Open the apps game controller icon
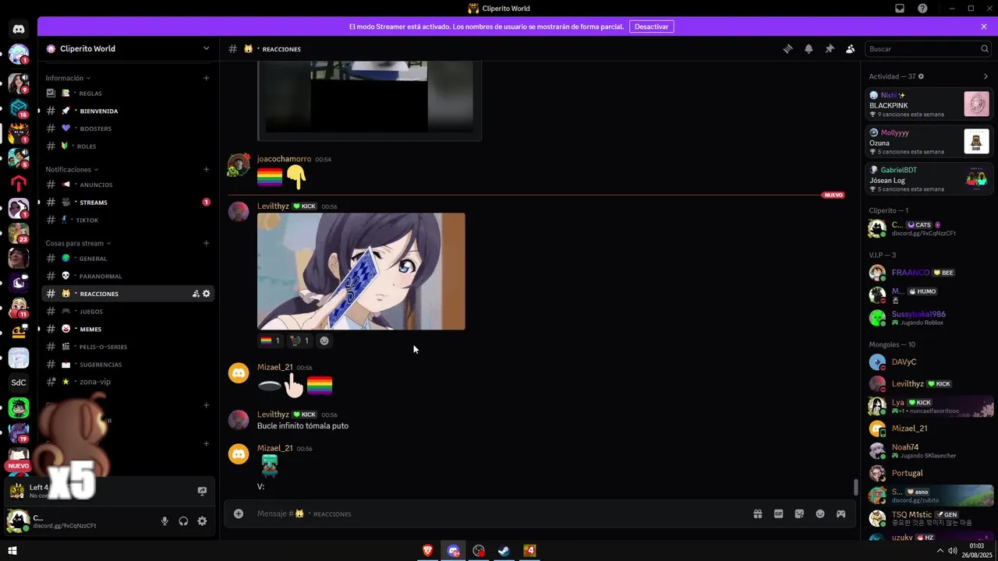The height and width of the screenshot is (561, 998). click(x=841, y=513)
